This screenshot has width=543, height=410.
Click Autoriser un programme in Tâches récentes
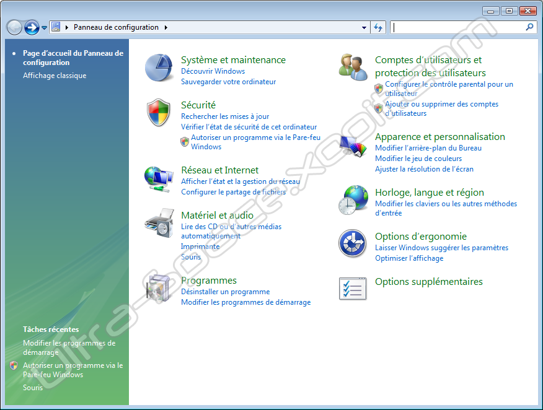click(73, 370)
